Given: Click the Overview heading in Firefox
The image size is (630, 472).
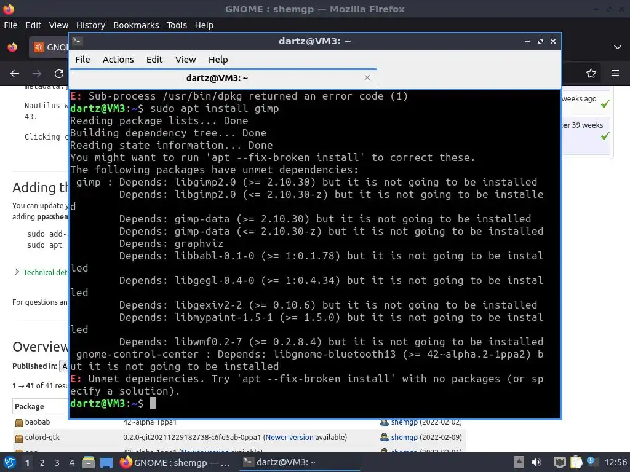Looking at the screenshot, I should [x=40, y=347].
